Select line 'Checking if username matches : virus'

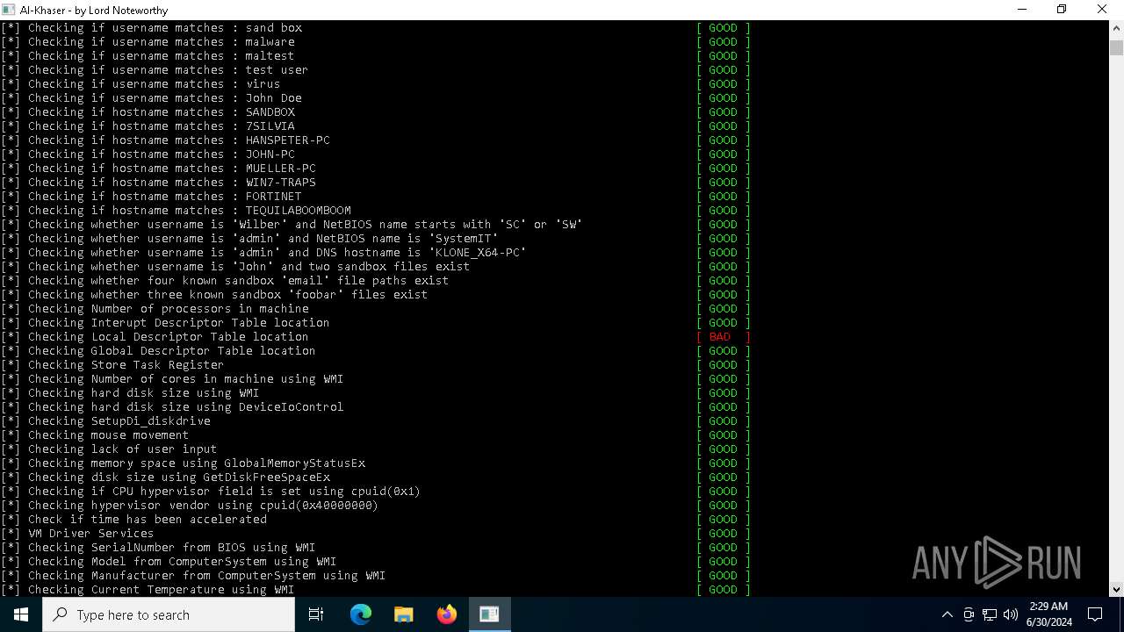pos(140,83)
